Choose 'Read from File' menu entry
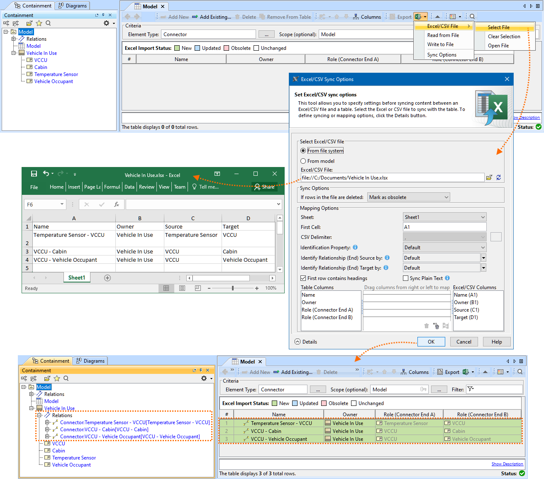This screenshot has width=544, height=479. (x=443, y=35)
